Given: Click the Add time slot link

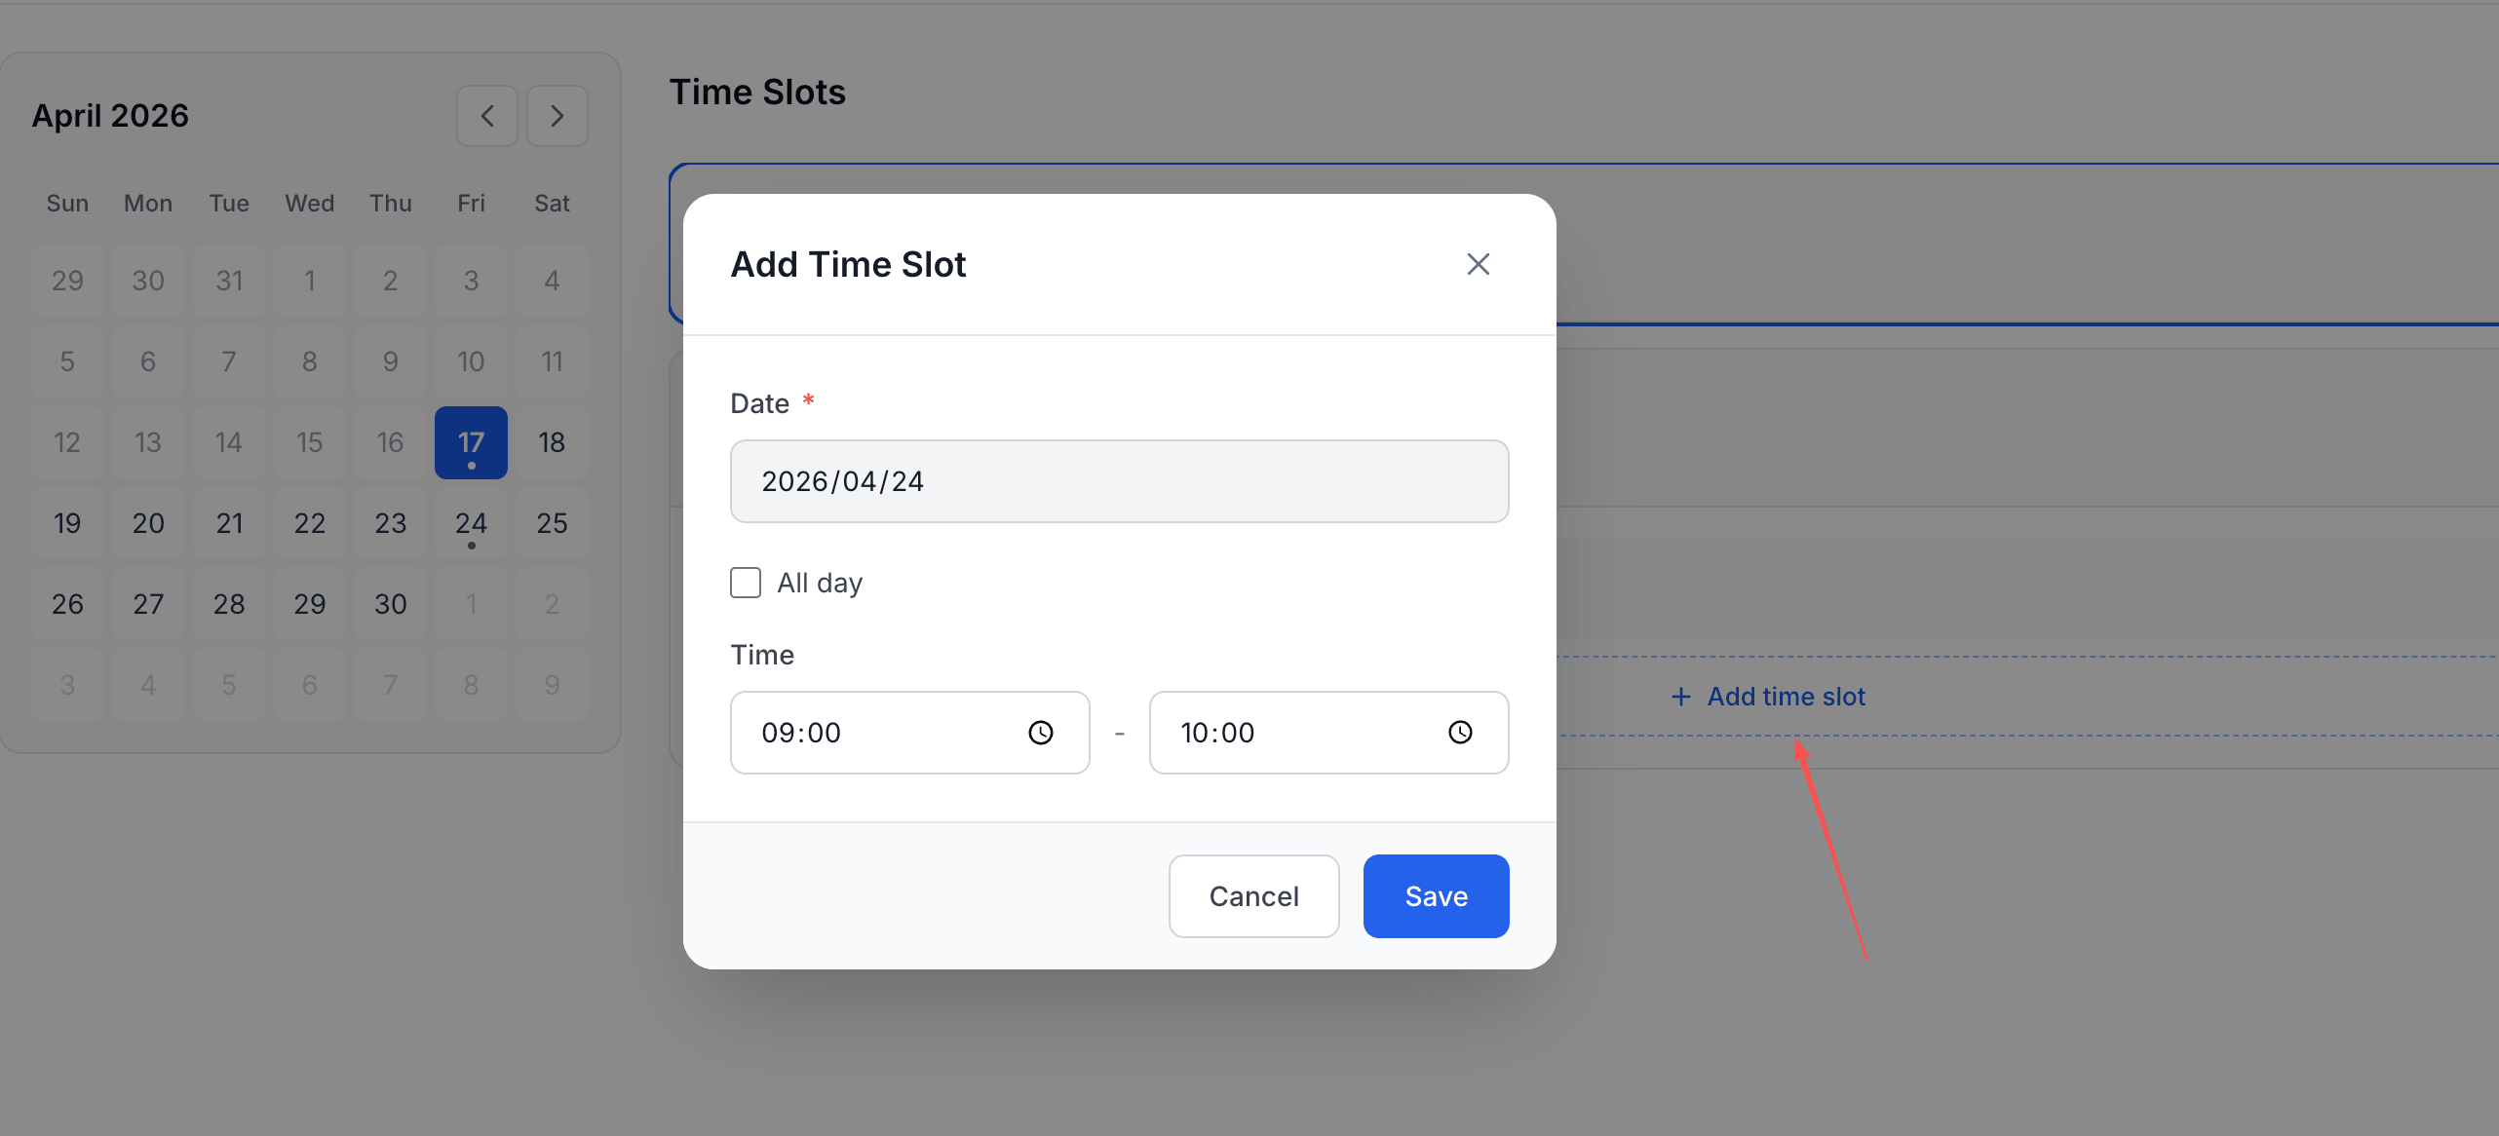Looking at the screenshot, I should tap(1786, 697).
